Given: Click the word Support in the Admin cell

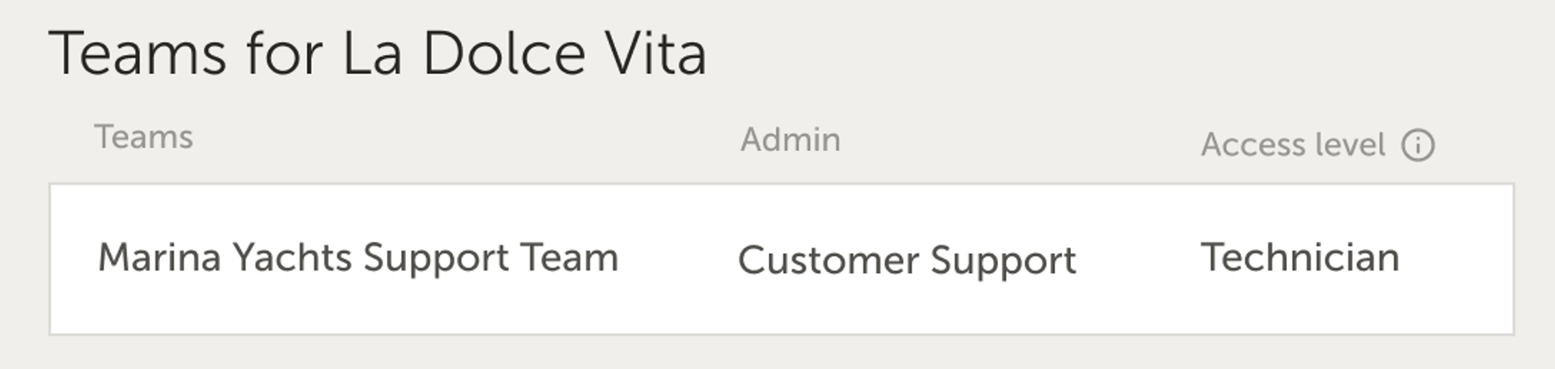Looking at the screenshot, I should (x=1003, y=261).
